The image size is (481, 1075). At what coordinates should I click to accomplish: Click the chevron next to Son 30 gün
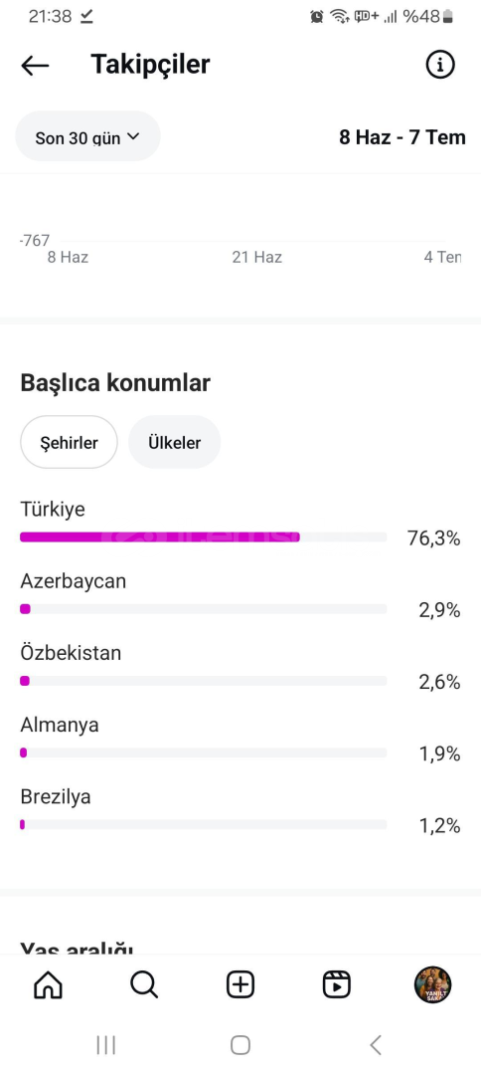133,136
